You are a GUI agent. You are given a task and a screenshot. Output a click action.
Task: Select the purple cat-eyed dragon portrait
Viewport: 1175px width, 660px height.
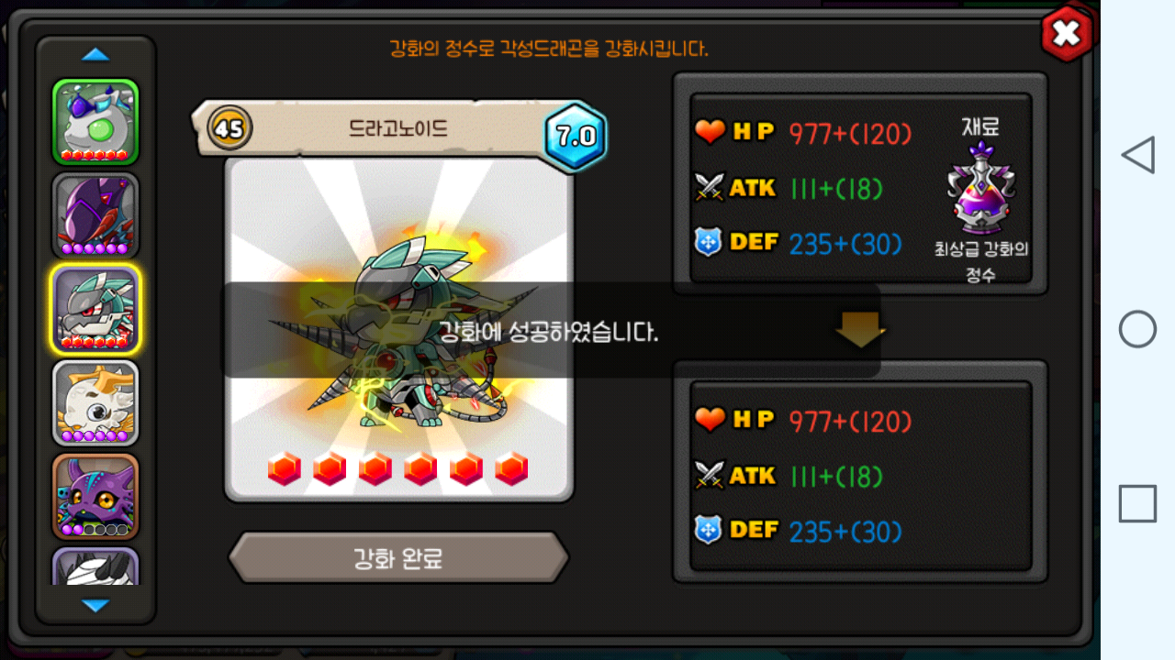pos(95,497)
